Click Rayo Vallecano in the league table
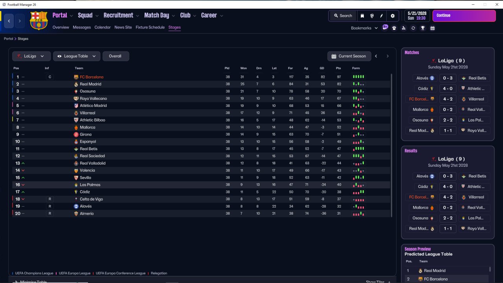 pyautogui.click(x=93, y=99)
